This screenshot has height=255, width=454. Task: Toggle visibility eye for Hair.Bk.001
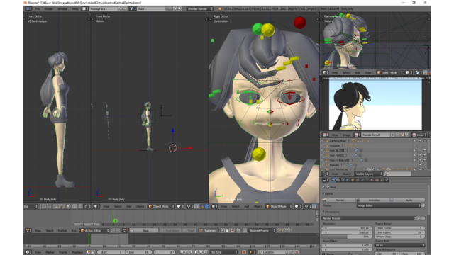click(415, 150)
